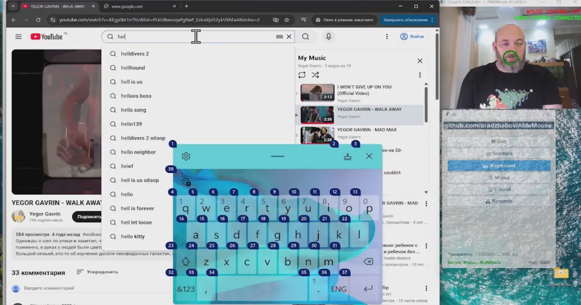This screenshot has width=581, height=305.
Task: Choose suggestion helldivers 2
Action: pyautogui.click(x=199, y=54)
